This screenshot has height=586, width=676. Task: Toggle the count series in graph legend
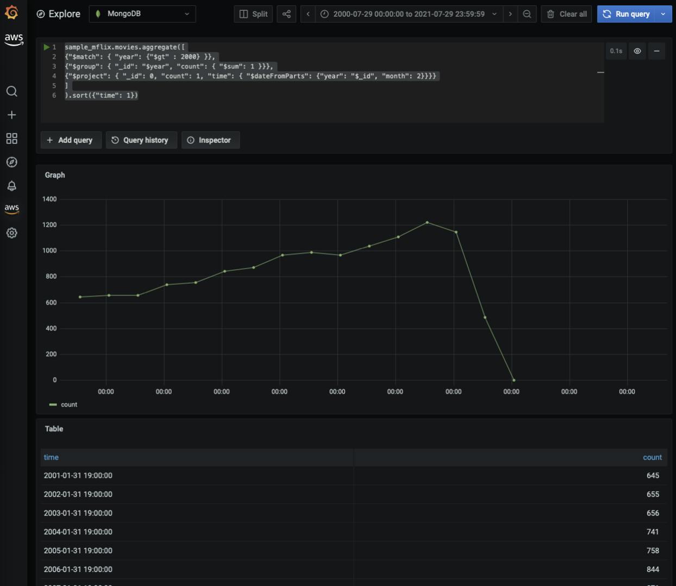pos(68,405)
